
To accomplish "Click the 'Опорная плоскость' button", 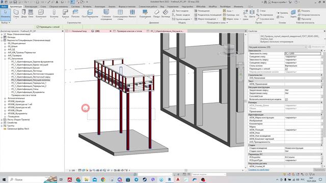I will pyautogui.click(x=309, y=15).
